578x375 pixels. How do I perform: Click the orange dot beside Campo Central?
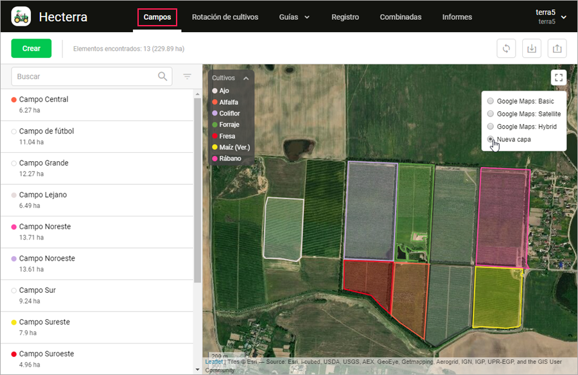pos(13,100)
